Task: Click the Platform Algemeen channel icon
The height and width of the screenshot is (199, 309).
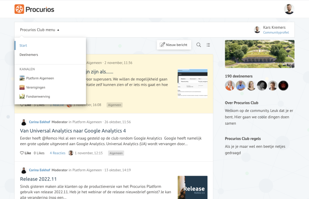Action: click(x=22, y=78)
